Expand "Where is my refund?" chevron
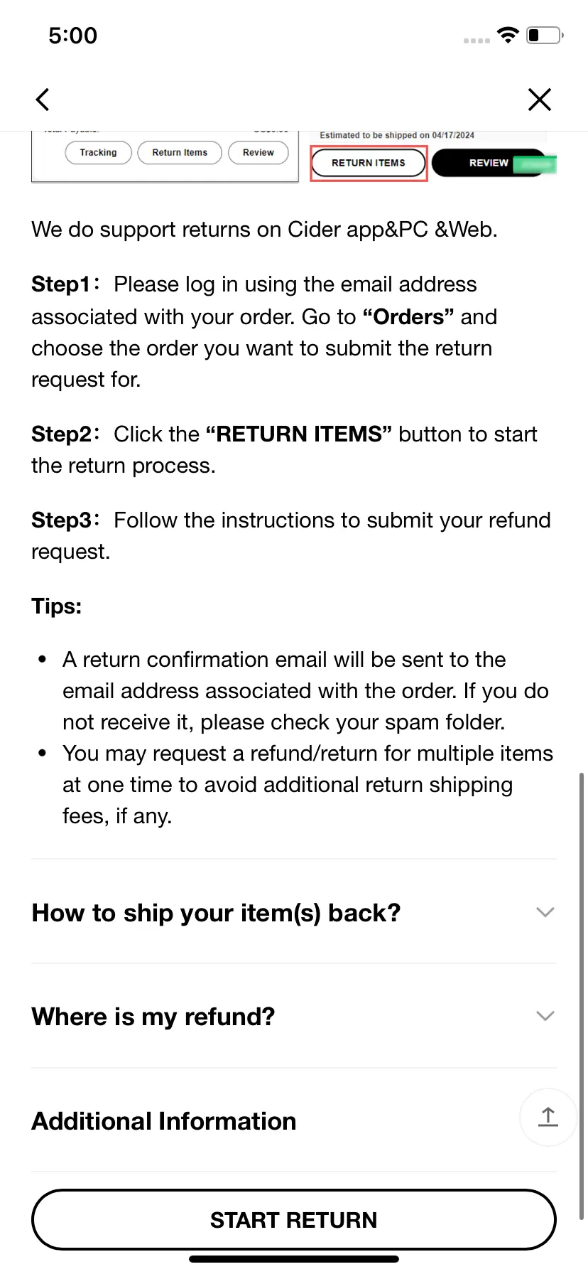Screen dimensions: 588x1274 [x=545, y=1016]
